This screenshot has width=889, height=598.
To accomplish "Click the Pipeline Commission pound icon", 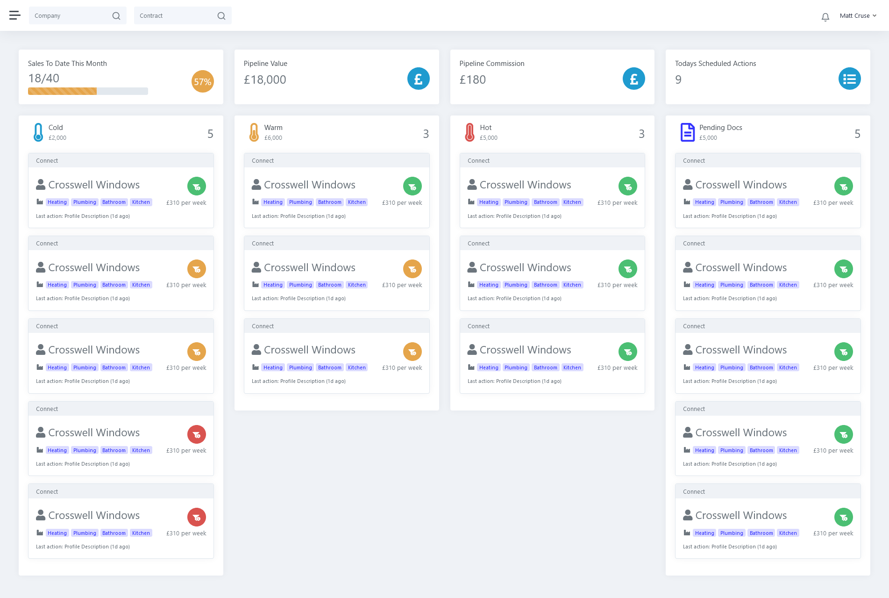I will [633, 79].
